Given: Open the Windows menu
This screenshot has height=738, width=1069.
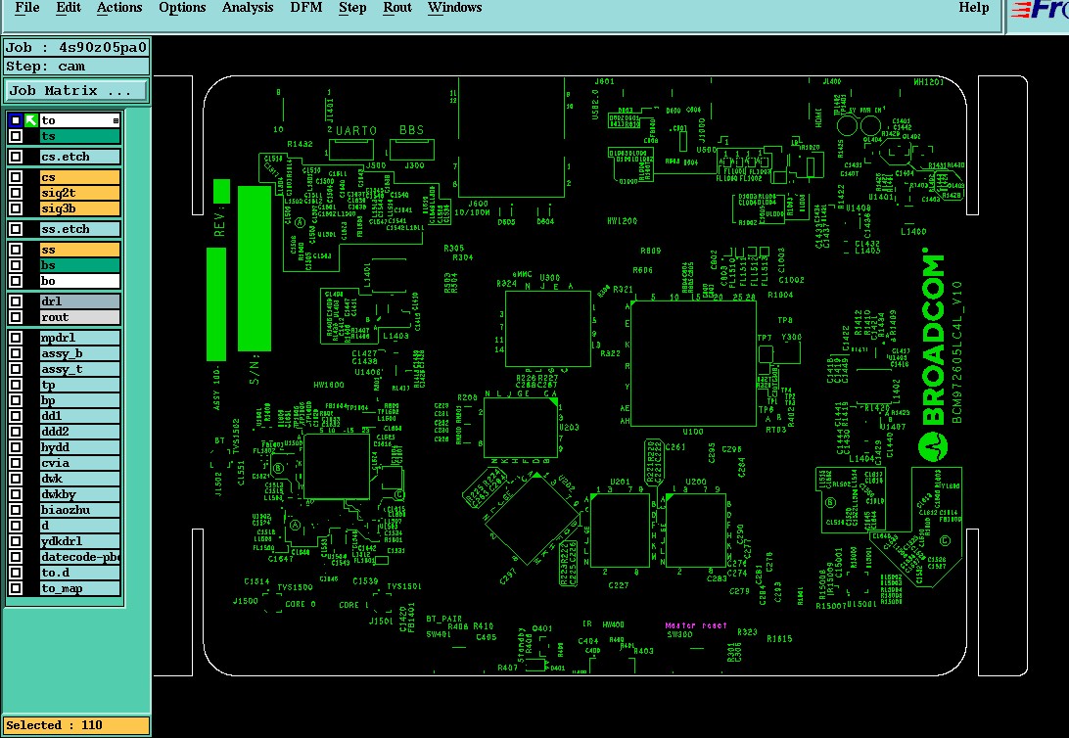Looking at the screenshot, I should click(455, 8).
